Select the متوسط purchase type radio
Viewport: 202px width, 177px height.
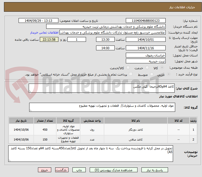[x=152, y=74]
